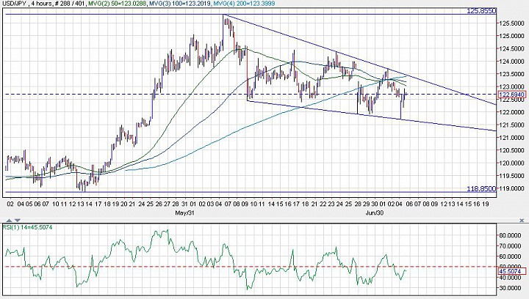Click the MVG(3) 100=123.2019 indicator label
529x299 pixels.
181,4
